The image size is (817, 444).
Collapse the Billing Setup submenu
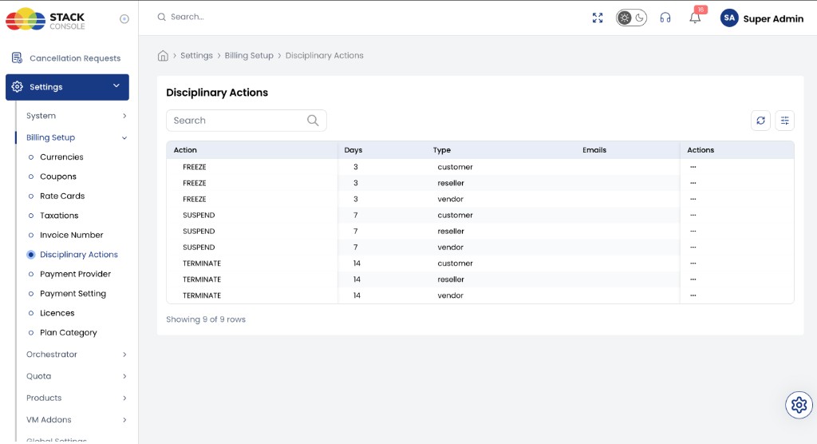(77, 137)
